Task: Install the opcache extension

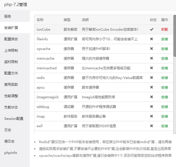Action: tap(165, 49)
